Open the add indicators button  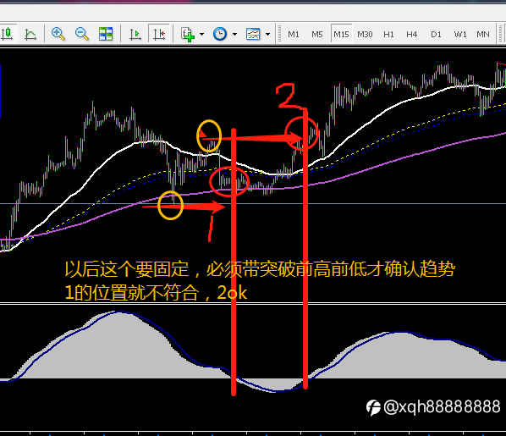pos(188,34)
